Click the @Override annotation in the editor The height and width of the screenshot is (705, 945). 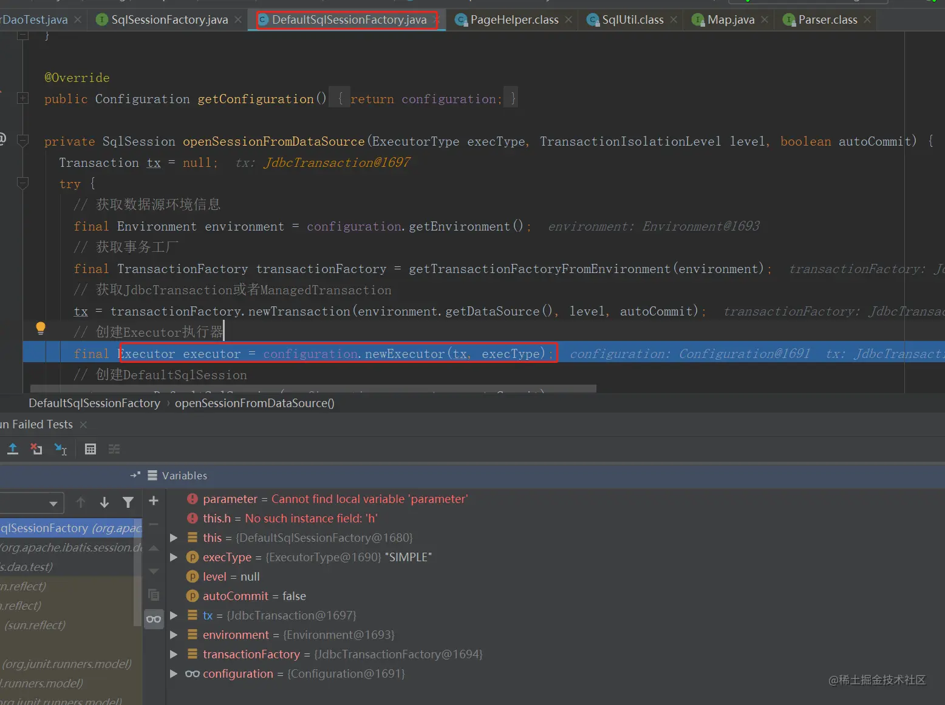pyautogui.click(x=77, y=78)
